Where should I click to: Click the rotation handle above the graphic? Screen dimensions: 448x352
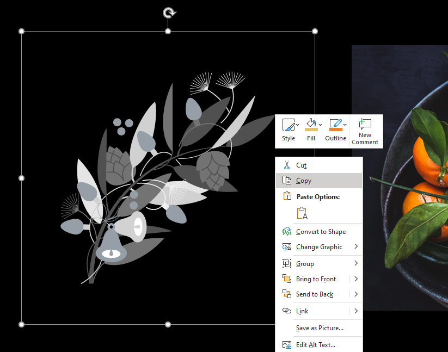point(169,13)
